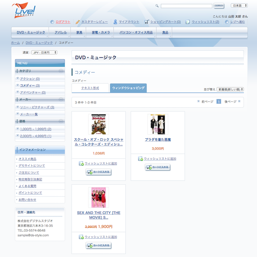Image resolution: width=257 pixels, height=257 pixels.
Task: Click the レジへ進む arrow icon
Action: [227, 22]
